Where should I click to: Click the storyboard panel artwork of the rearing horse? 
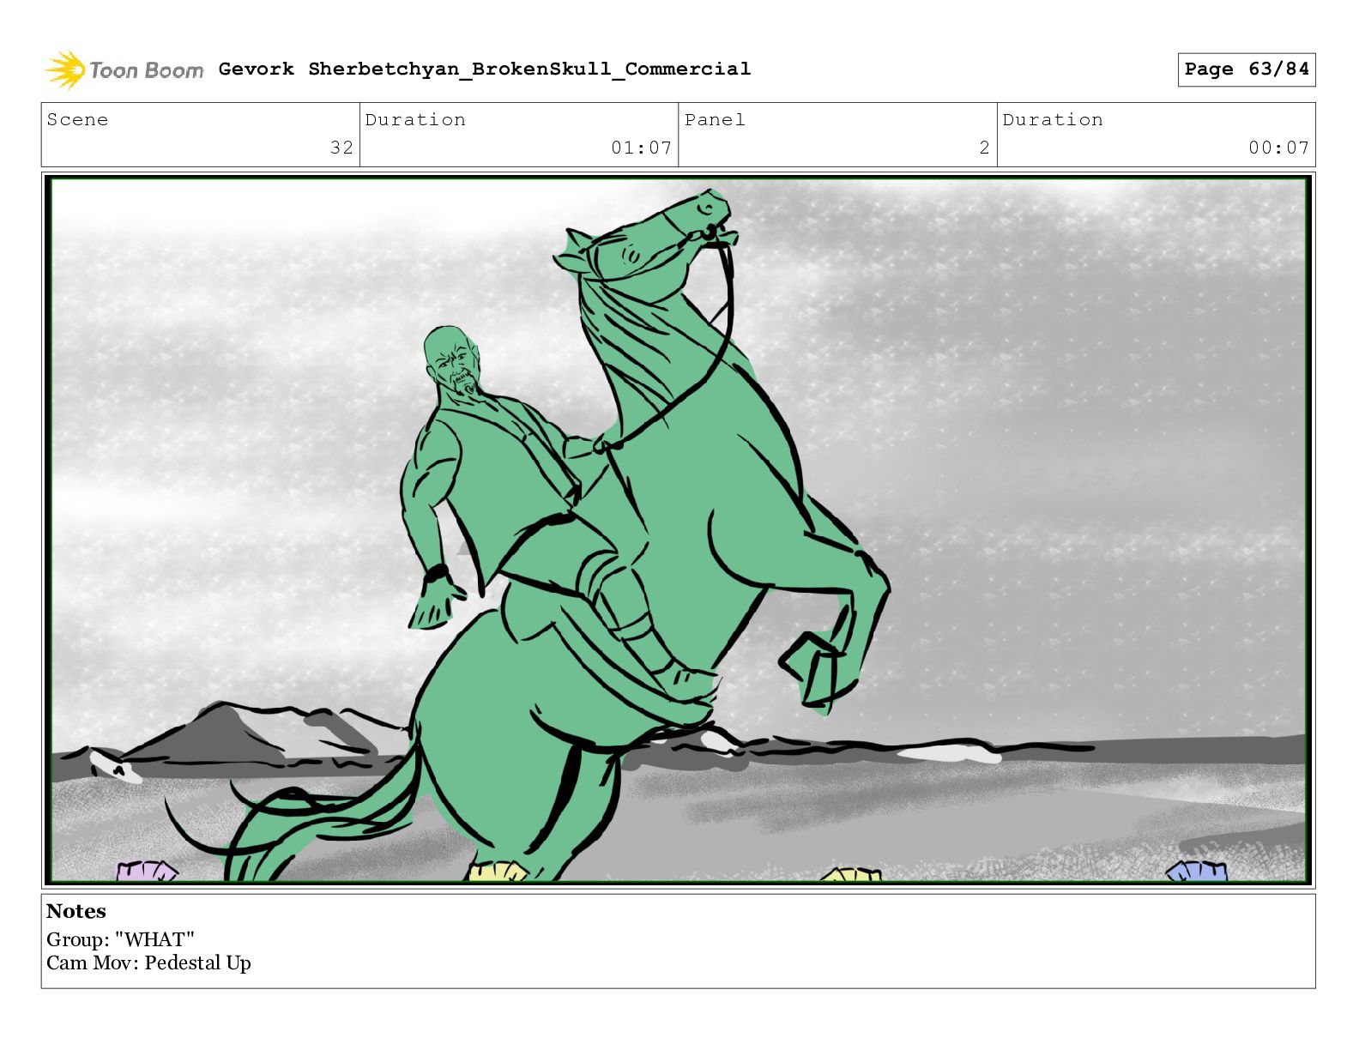point(678,529)
